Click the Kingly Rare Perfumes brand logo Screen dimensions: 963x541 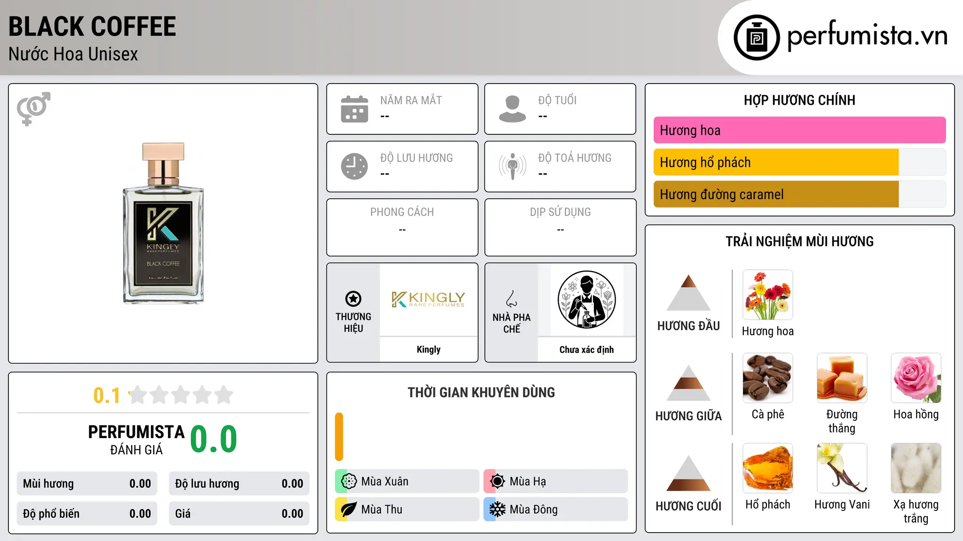(x=428, y=299)
